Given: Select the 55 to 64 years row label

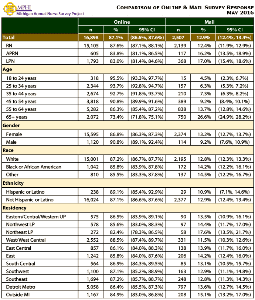Looking at the screenshot, I should [x=21, y=109].
